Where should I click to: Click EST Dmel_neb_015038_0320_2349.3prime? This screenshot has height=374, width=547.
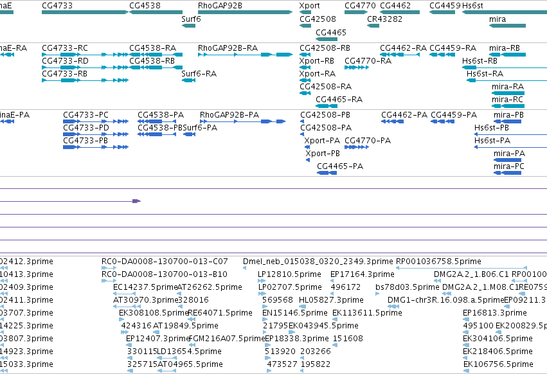(318, 262)
